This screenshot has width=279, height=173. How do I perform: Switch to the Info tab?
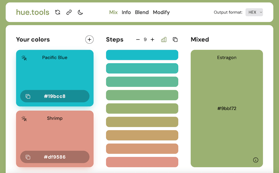[126, 12]
